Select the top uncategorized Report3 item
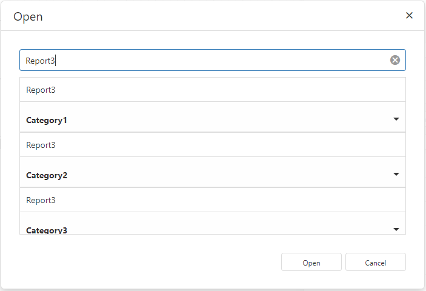The image size is (426, 291). (213, 90)
